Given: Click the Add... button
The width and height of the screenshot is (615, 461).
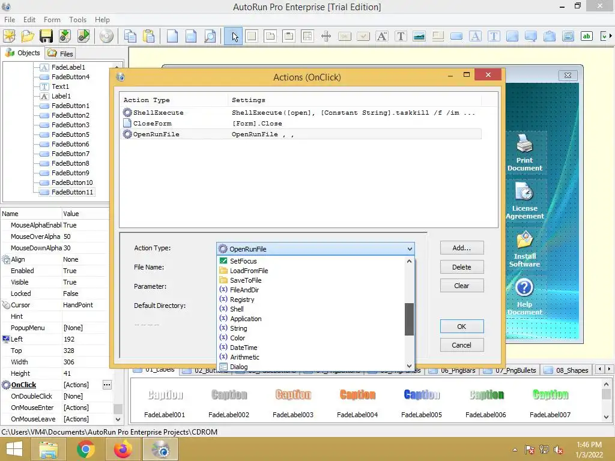Looking at the screenshot, I should tap(462, 248).
